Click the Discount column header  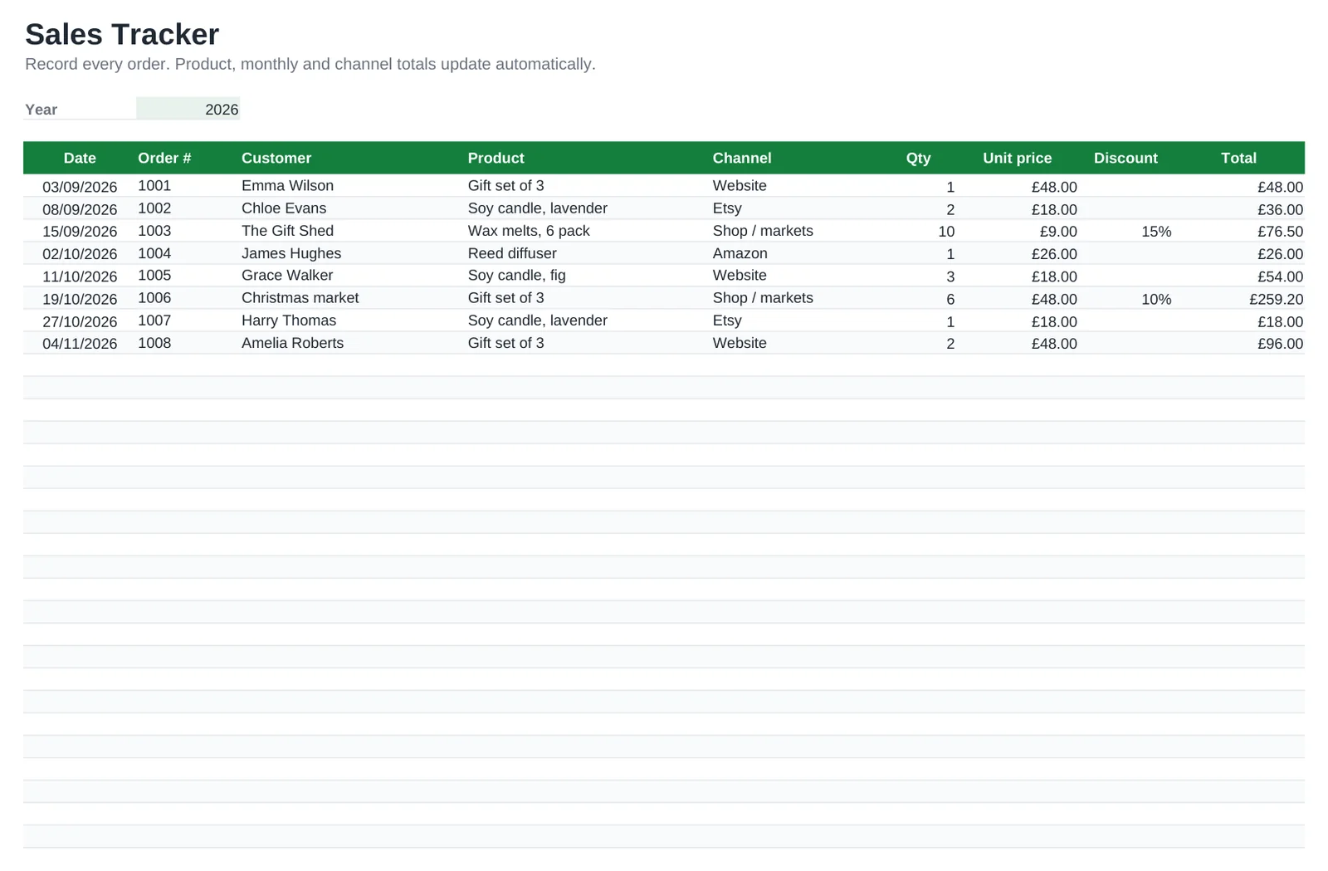pyautogui.click(x=1125, y=158)
